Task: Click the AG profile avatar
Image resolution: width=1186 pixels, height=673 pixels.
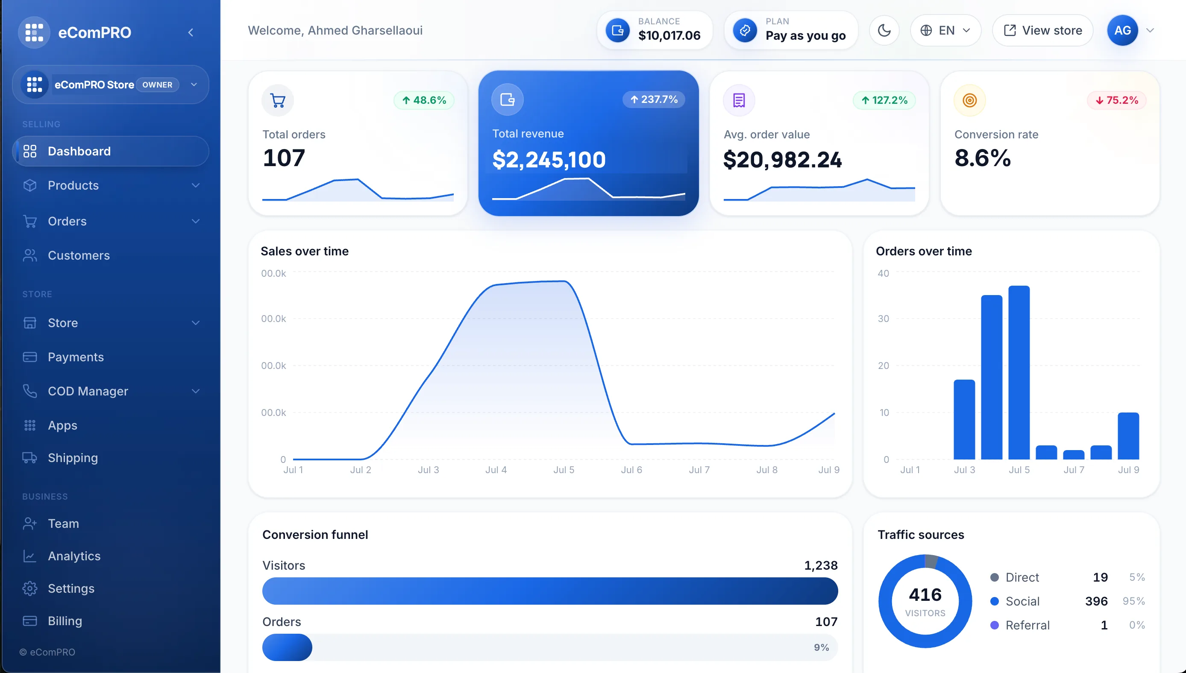Action: pos(1122,30)
